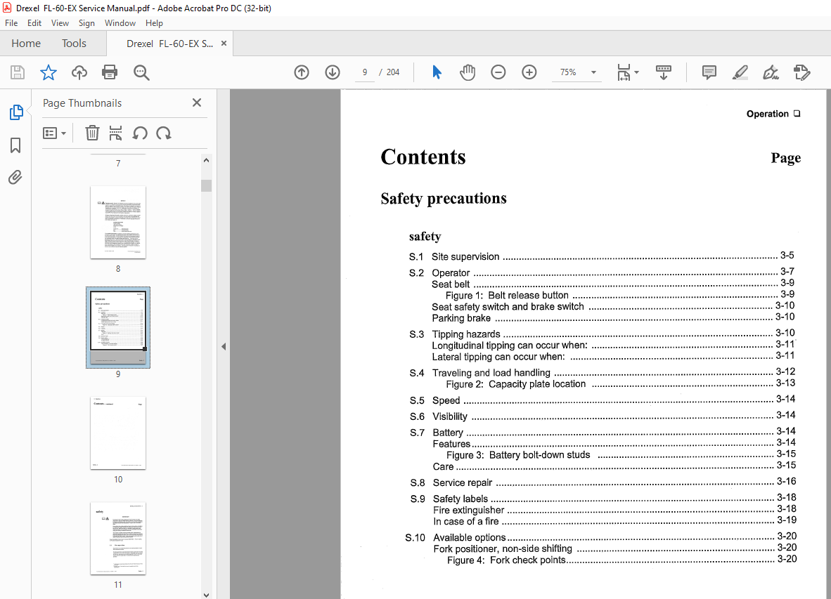Viewport: 831px width, 599px height.
Task: Open thumbnail Options dropdown menu
Action: 55,133
